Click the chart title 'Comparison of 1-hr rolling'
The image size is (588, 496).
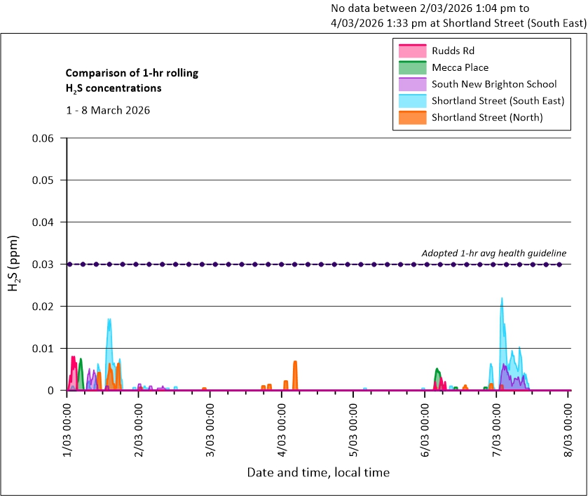pos(127,73)
